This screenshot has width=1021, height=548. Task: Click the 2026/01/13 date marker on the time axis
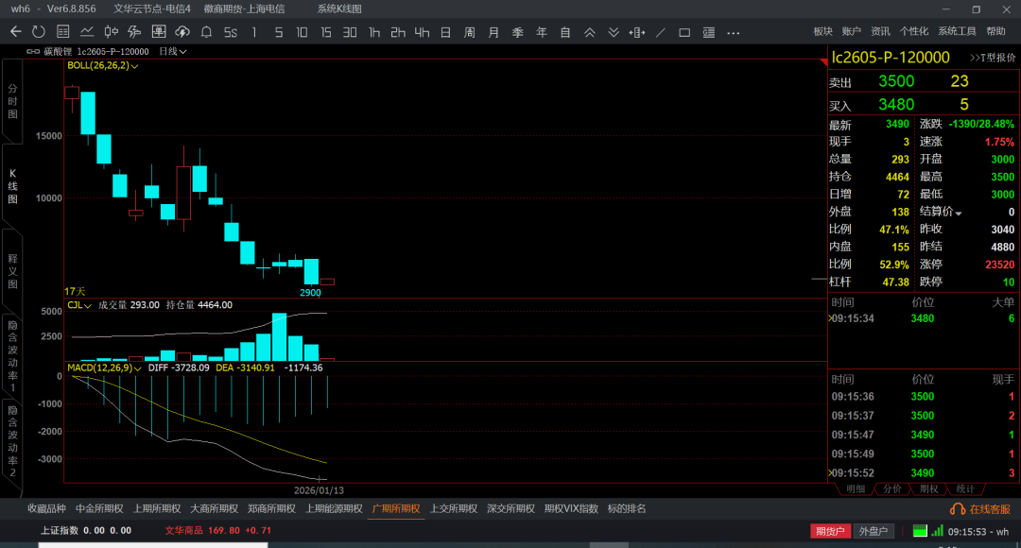(x=319, y=490)
